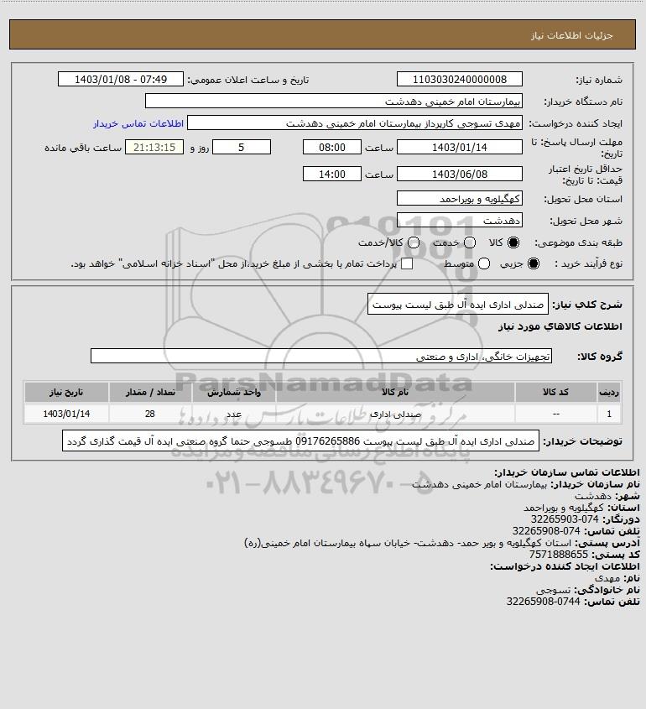Click the نام کالا column header
Screen dimensions: 646x709
pos(395,392)
